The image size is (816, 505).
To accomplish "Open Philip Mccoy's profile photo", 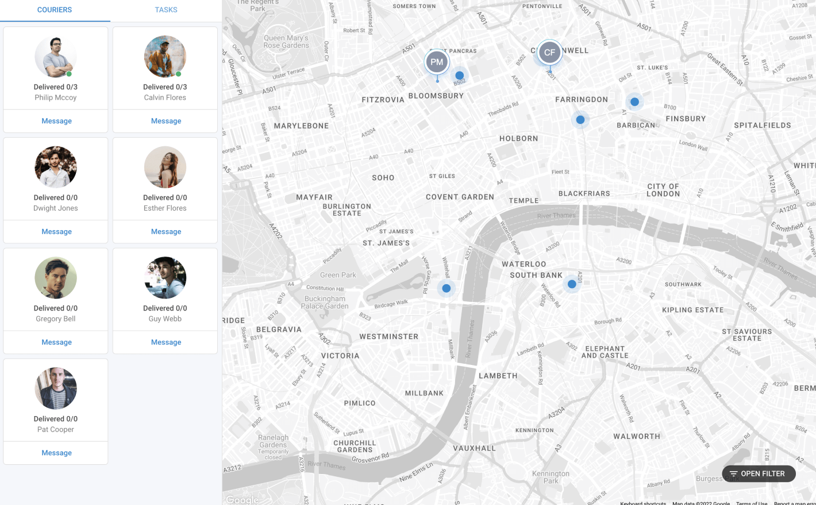I will click(x=56, y=57).
